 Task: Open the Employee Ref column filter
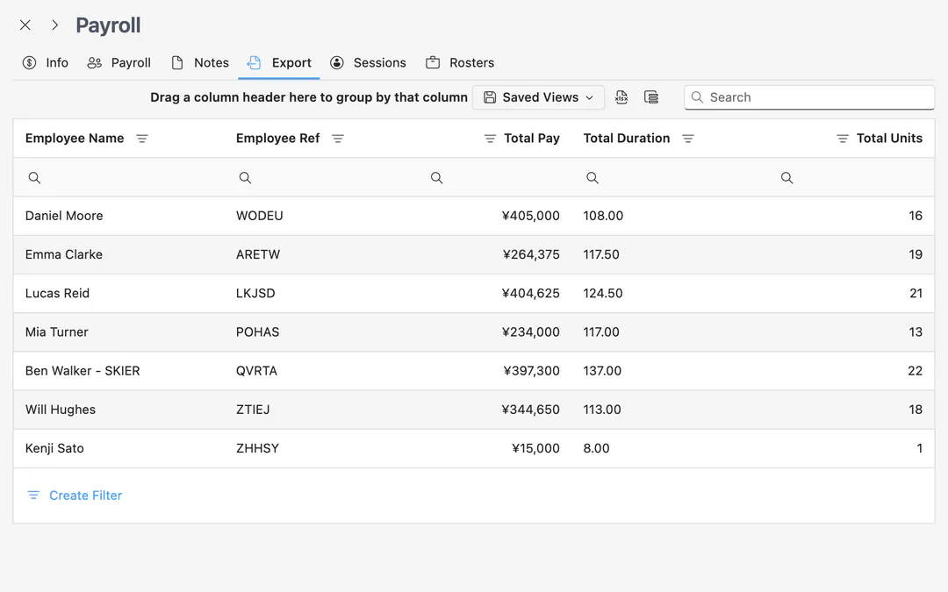pyautogui.click(x=338, y=139)
